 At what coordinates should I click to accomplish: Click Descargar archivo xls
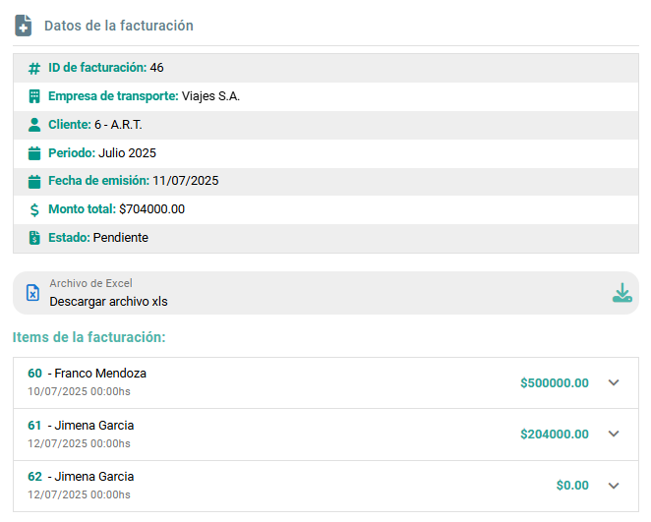click(109, 302)
